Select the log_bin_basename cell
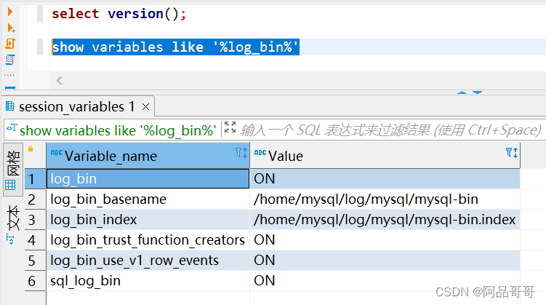 148,199
